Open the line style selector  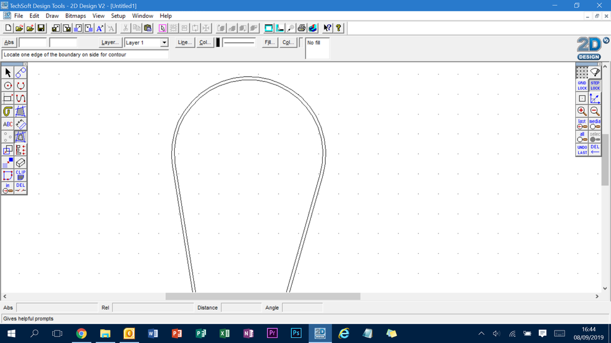point(239,42)
